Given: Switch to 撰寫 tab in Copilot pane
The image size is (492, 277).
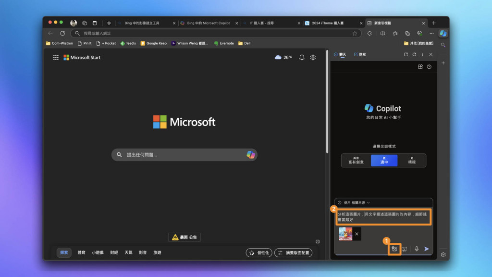Looking at the screenshot, I should point(360,54).
